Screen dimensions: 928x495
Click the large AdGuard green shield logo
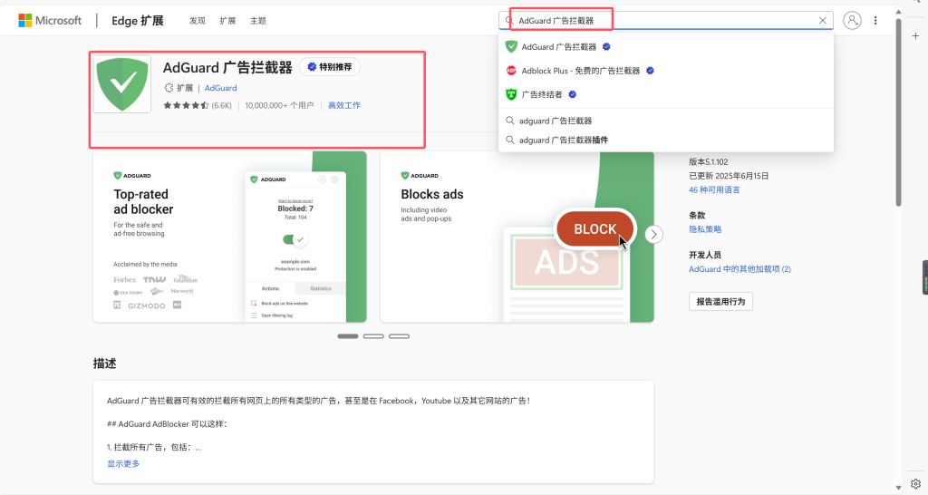point(122,84)
